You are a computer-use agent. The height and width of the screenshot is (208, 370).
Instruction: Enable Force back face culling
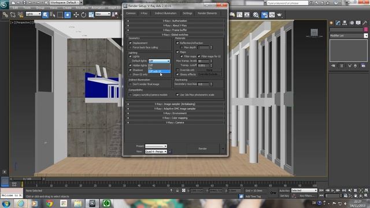pyautogui.click(x=130, y=47)
